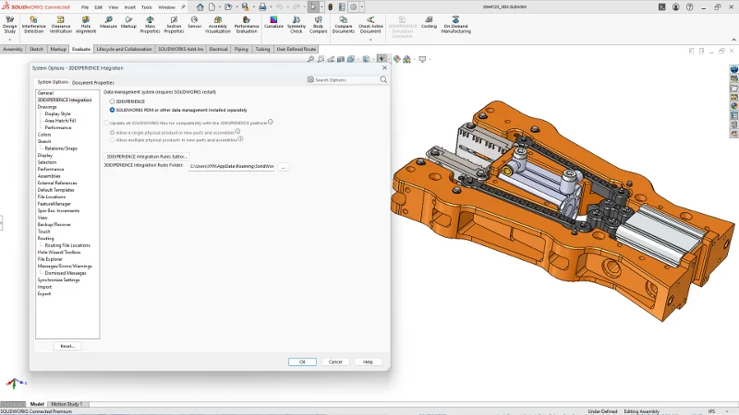Select Colors in the options tree
The image size is (739, 415).
tap(44, 135)
